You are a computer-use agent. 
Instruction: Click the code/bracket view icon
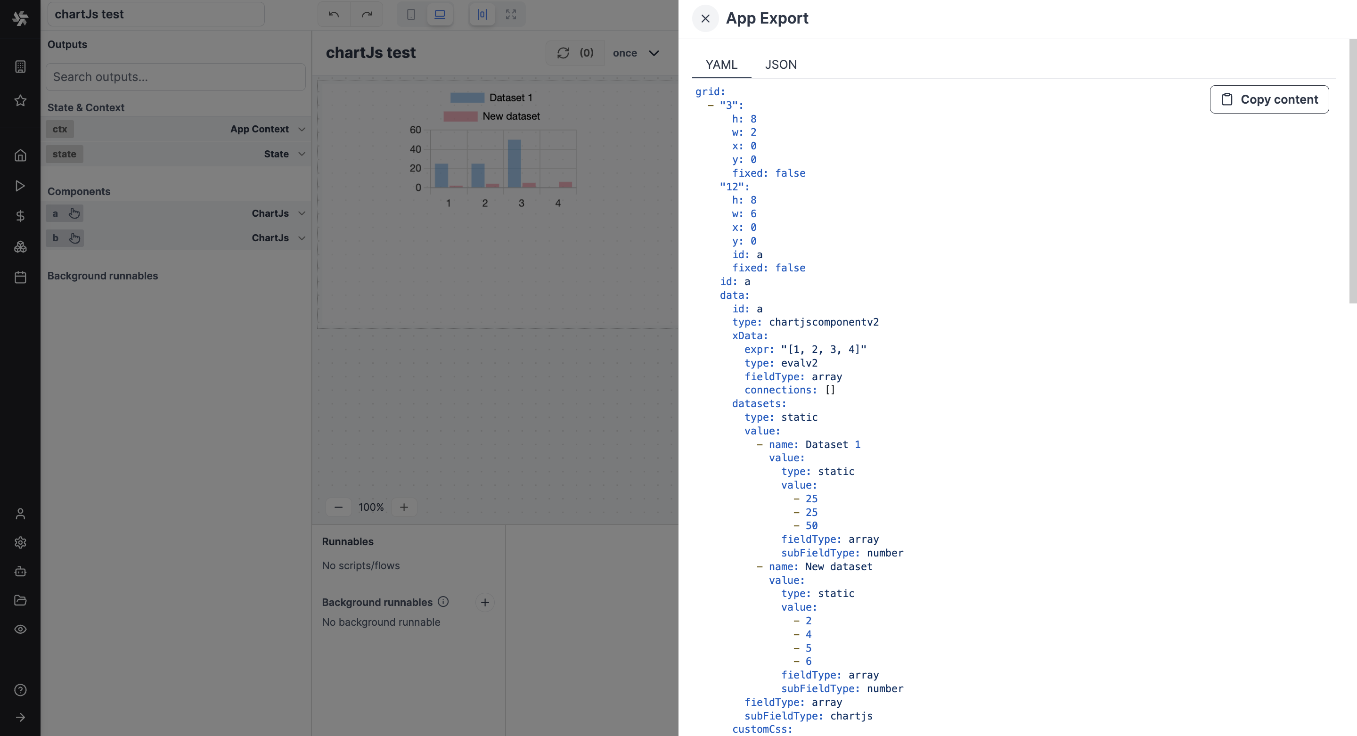click(x=482, y=14)
